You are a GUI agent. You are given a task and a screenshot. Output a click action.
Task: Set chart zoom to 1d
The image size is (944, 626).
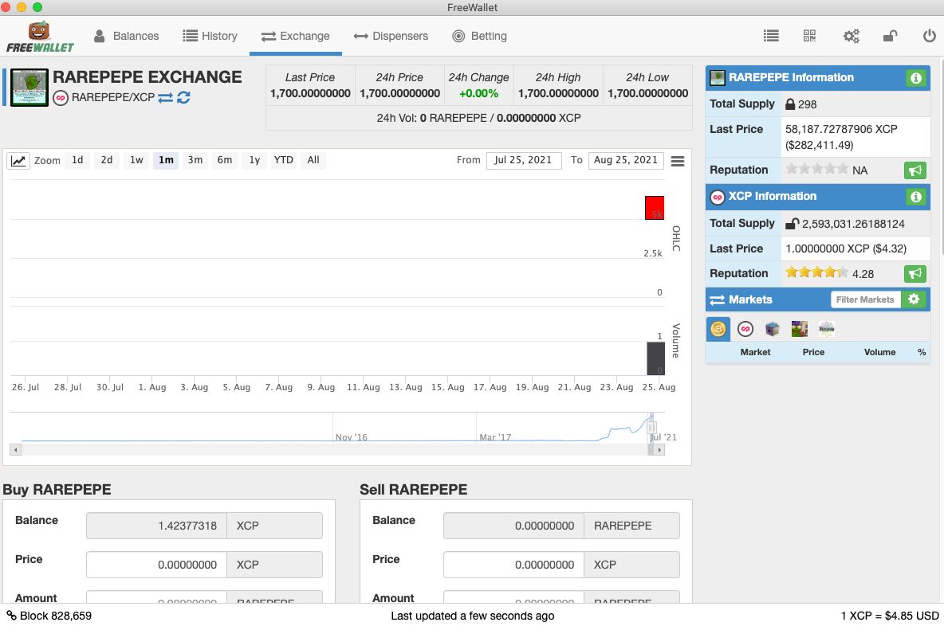pos(77,160)
